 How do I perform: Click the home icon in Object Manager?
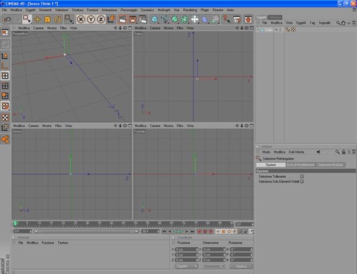tap(343, 23)
